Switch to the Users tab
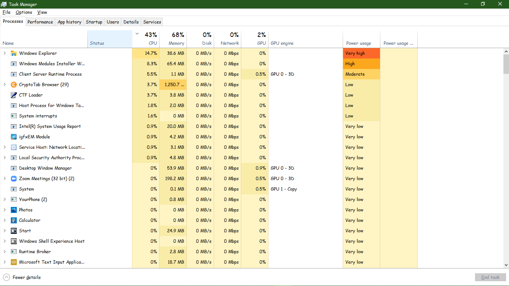Viewport: 509px width, 286px height. pyautogui.click(x=113, y=22)
